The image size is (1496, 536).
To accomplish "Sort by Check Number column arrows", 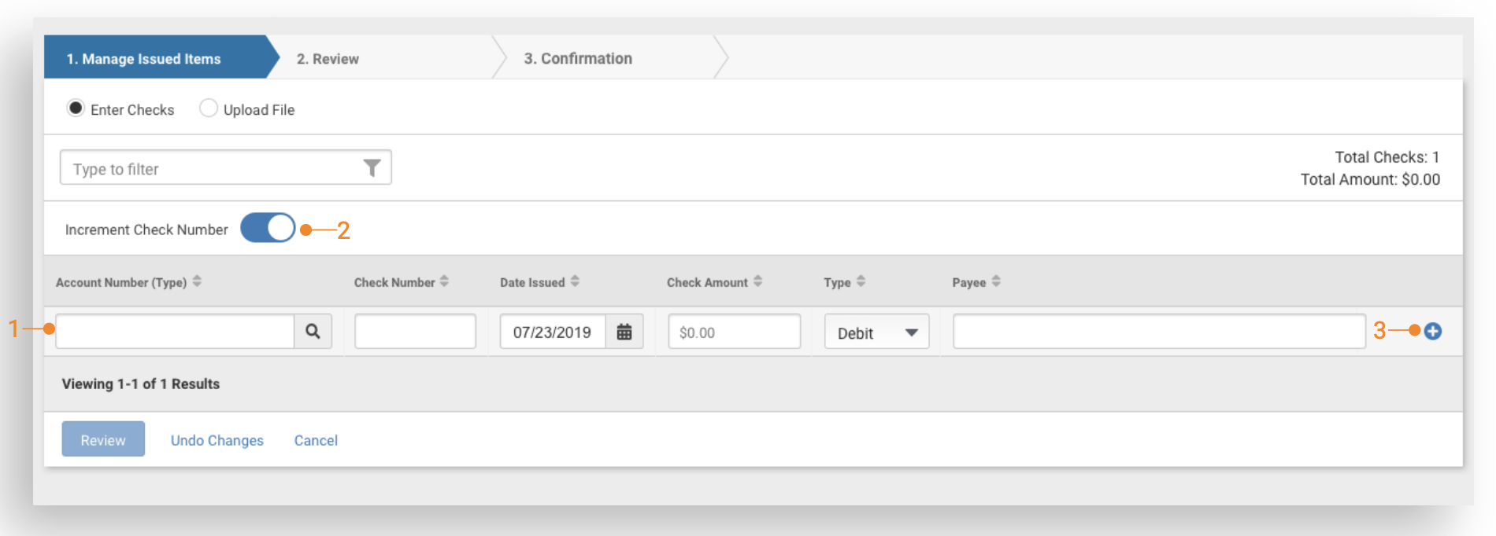I will coord(444,281).
